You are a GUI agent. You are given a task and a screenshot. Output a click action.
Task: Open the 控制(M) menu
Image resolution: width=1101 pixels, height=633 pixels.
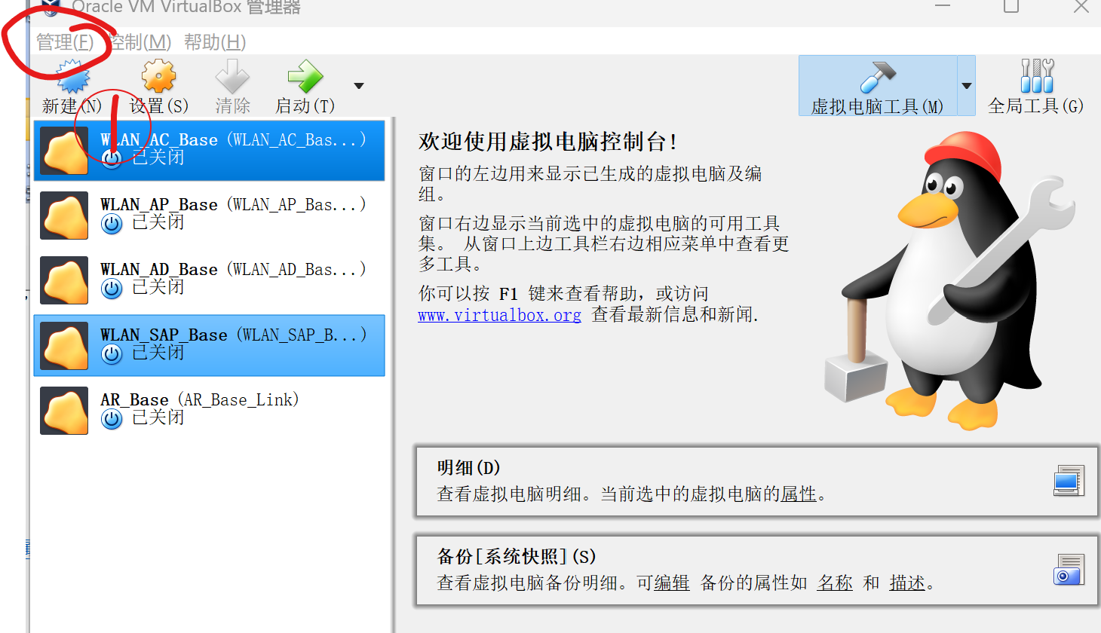tap(140, 42)
